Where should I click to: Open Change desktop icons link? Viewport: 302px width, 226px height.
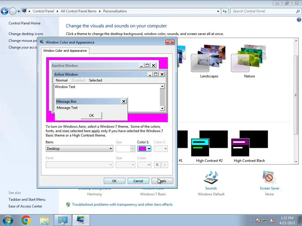point(26,34)
